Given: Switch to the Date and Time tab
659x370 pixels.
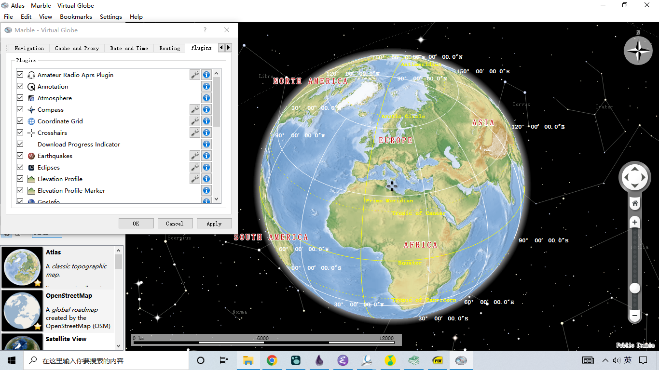Looking at the screenshot, I should 129,48.
